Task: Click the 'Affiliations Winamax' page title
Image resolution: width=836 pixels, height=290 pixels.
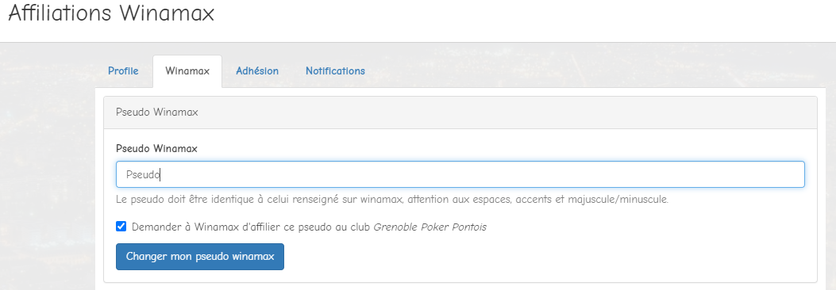Action: point(111,13)
